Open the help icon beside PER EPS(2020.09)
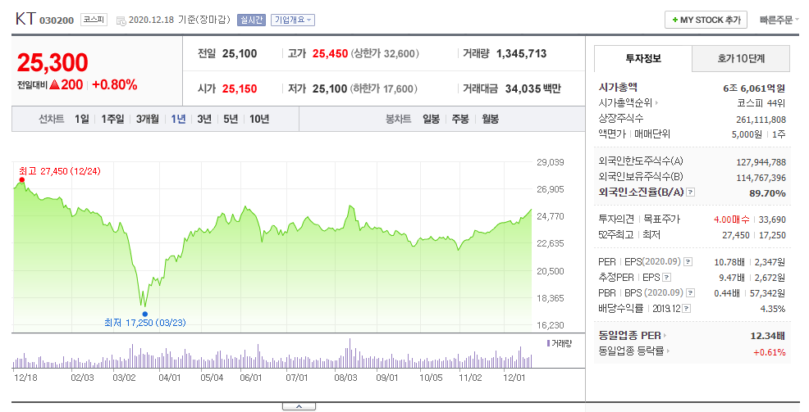 pyautogui.click(x=688, y=261)
